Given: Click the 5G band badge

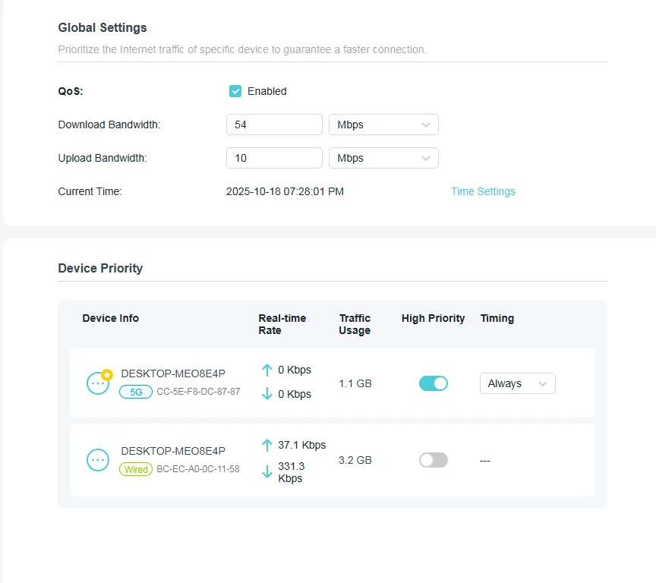Looking at the screenshot, I should point(136,392).
